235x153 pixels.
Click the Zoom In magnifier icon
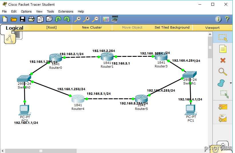click(78, 19)
